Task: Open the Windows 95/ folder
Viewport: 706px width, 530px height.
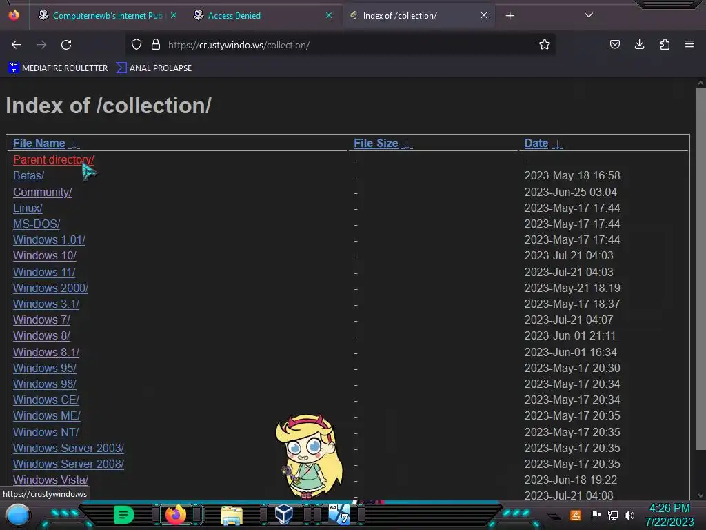Action: coord(45,368)
